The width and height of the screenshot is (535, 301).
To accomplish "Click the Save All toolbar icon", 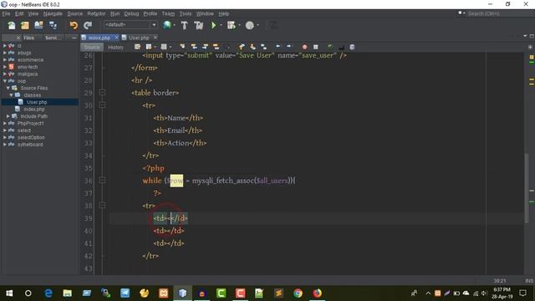I will click(x=53, y=25).
